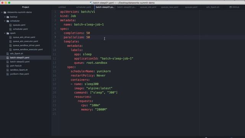Open queue_adv_driver.yaml file

coord(24,37)
